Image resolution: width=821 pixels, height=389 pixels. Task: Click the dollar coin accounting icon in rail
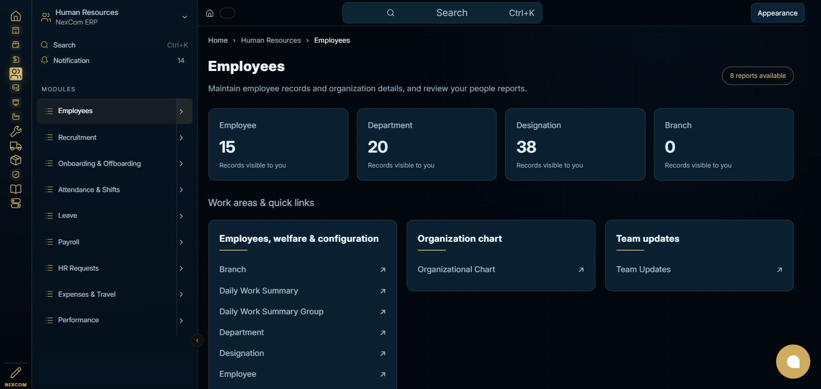point(16,59)
